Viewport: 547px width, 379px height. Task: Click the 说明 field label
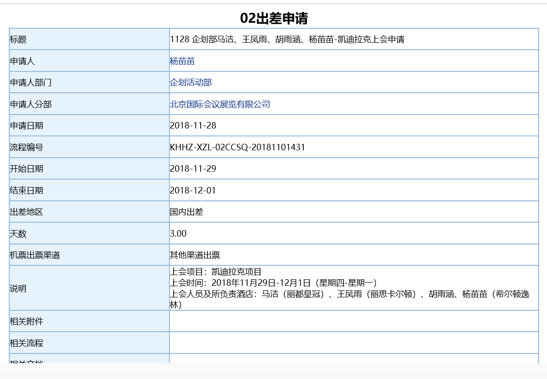18,289
